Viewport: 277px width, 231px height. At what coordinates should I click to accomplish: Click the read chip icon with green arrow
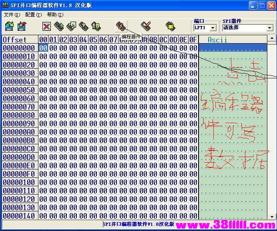[x=59, y=26]
